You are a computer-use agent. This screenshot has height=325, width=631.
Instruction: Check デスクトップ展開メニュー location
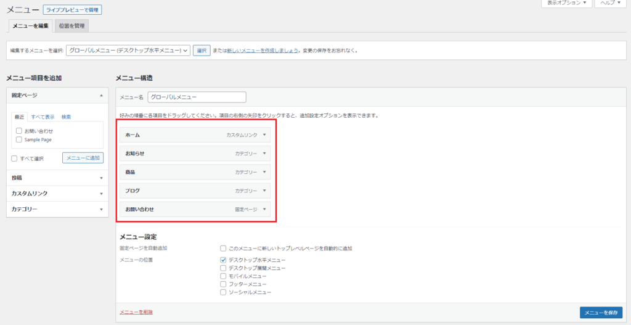coord(223,268)
